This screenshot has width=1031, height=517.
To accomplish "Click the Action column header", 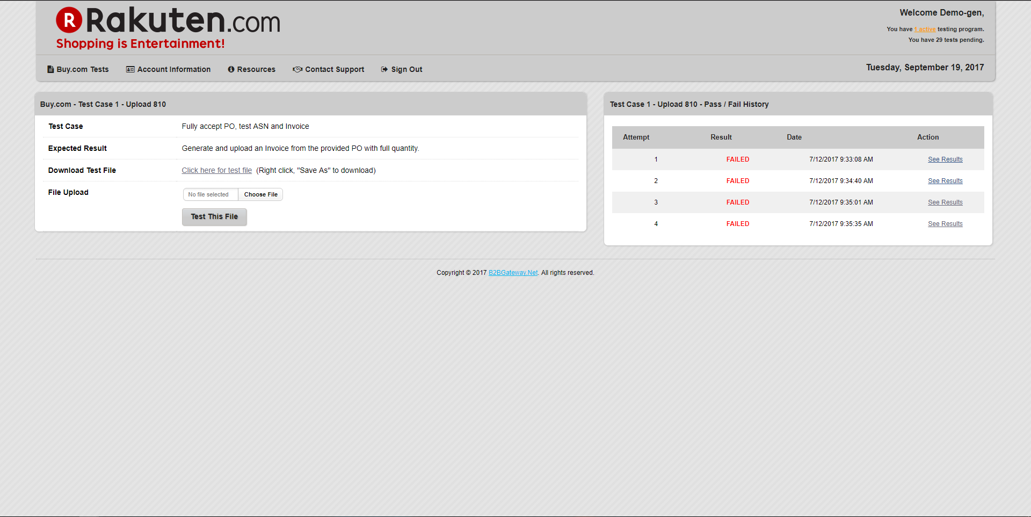I will (x=928, y=137).
